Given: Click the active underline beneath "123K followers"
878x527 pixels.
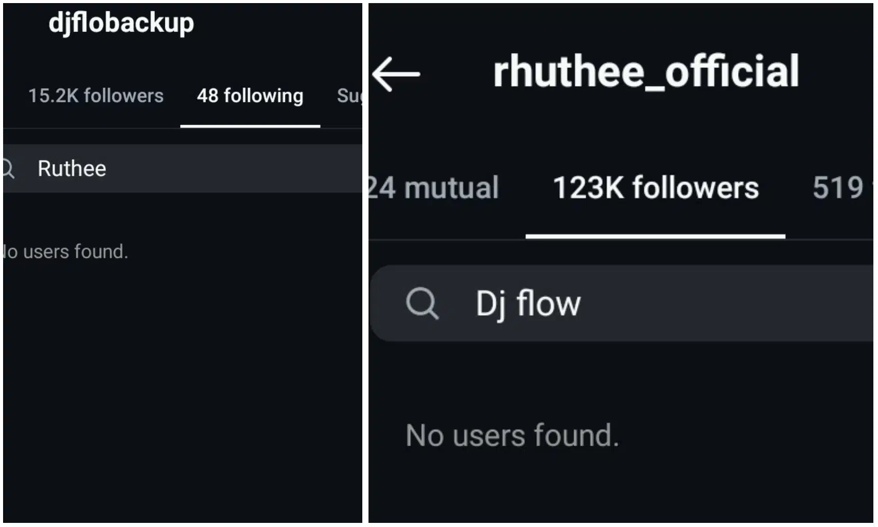Looking at the screenshot, I should pyautogui.click(x=655, y=236).
